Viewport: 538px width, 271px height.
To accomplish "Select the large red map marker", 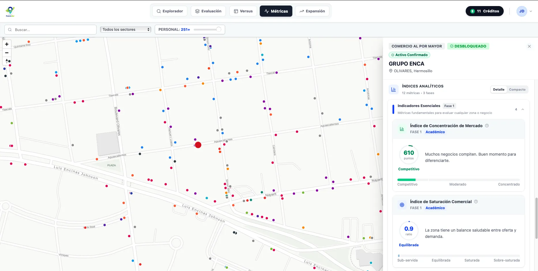I will [198, 145].
